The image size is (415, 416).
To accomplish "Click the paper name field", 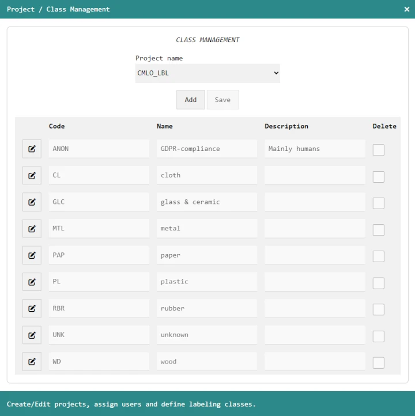I will tap(207, 255).
